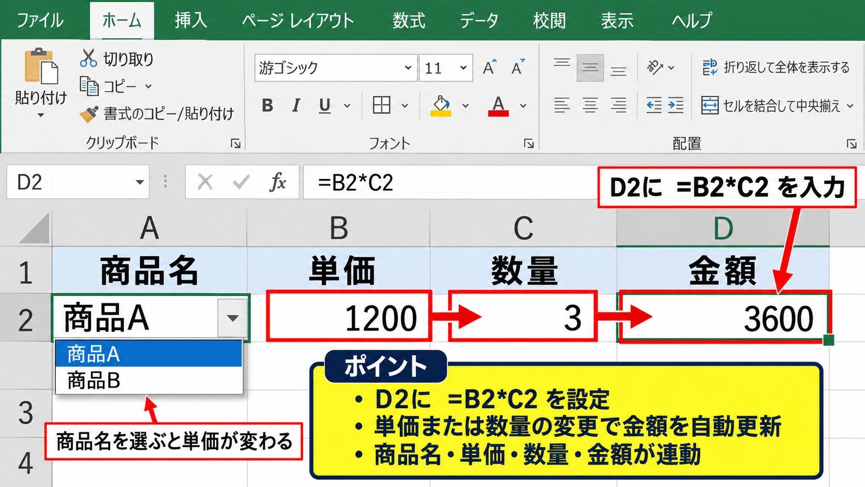Increase indent

(676, 106)
